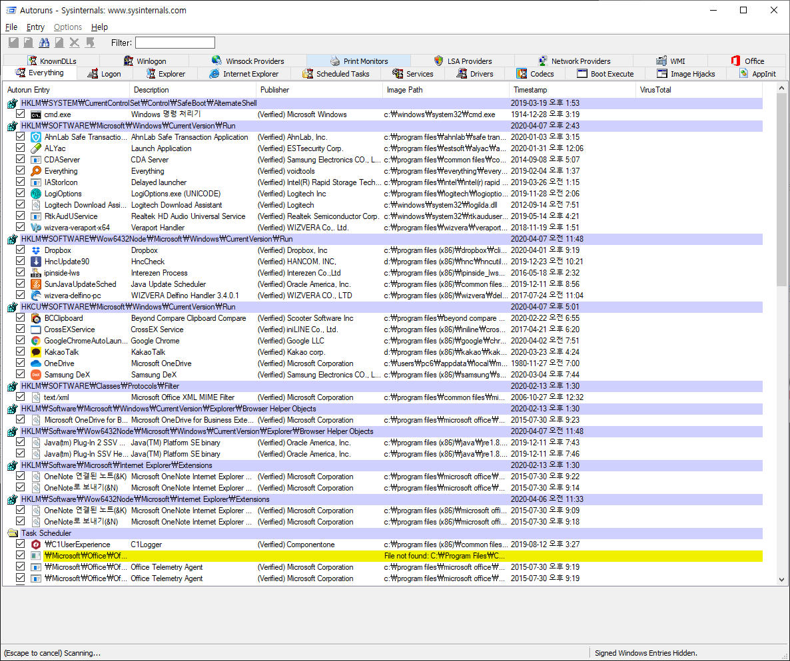
Task: Uncheck the text/xml filter entry
Action: click(20, 397)
